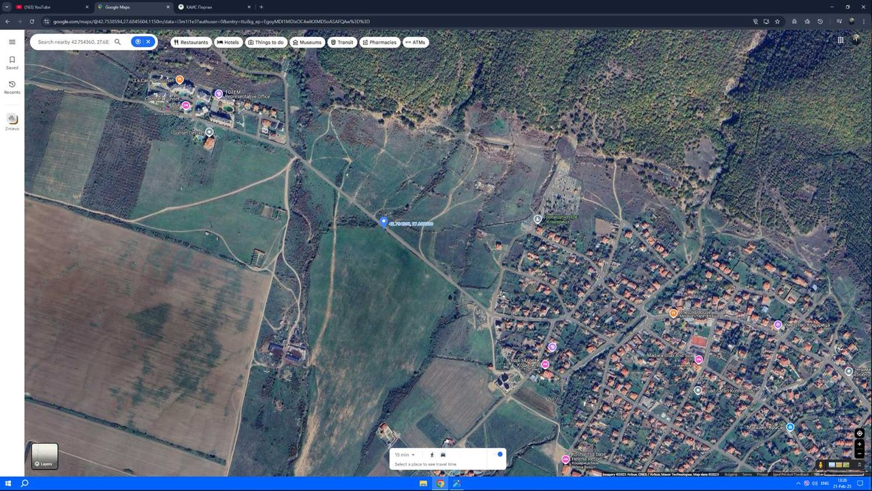Open the tab search dropdown in Chrome
872x491 pixels.
[7, 7]
